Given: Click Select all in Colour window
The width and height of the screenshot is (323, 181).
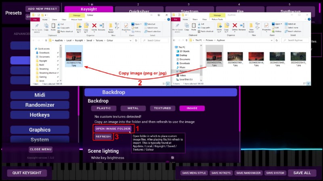Looking at the screenshot, I should 150,24.
